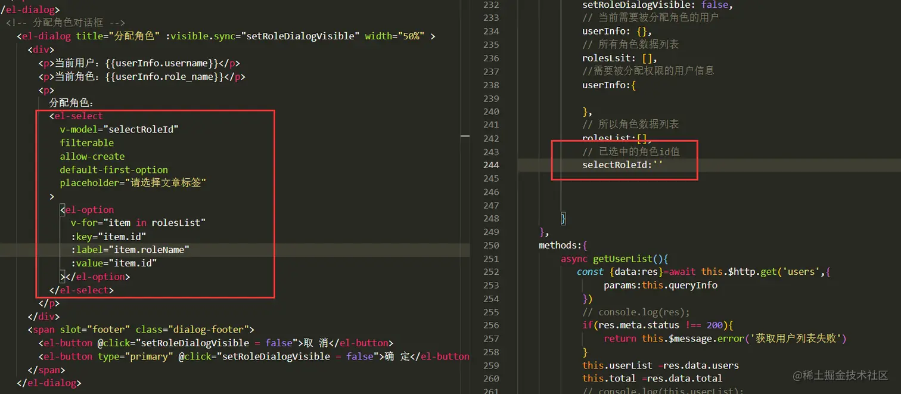Click the 'const {data:res}=await' request line
Viewport: 901px width, 394px height.
click(x=704, y=272)
